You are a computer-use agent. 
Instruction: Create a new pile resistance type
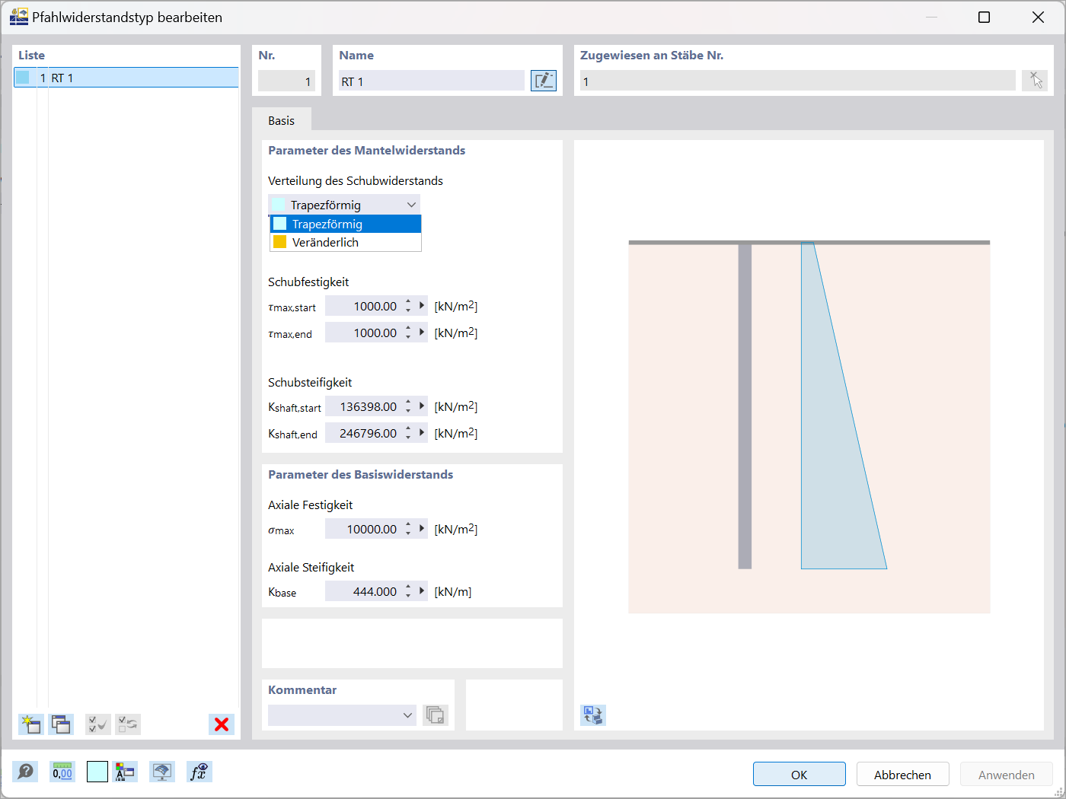(30, 724)
